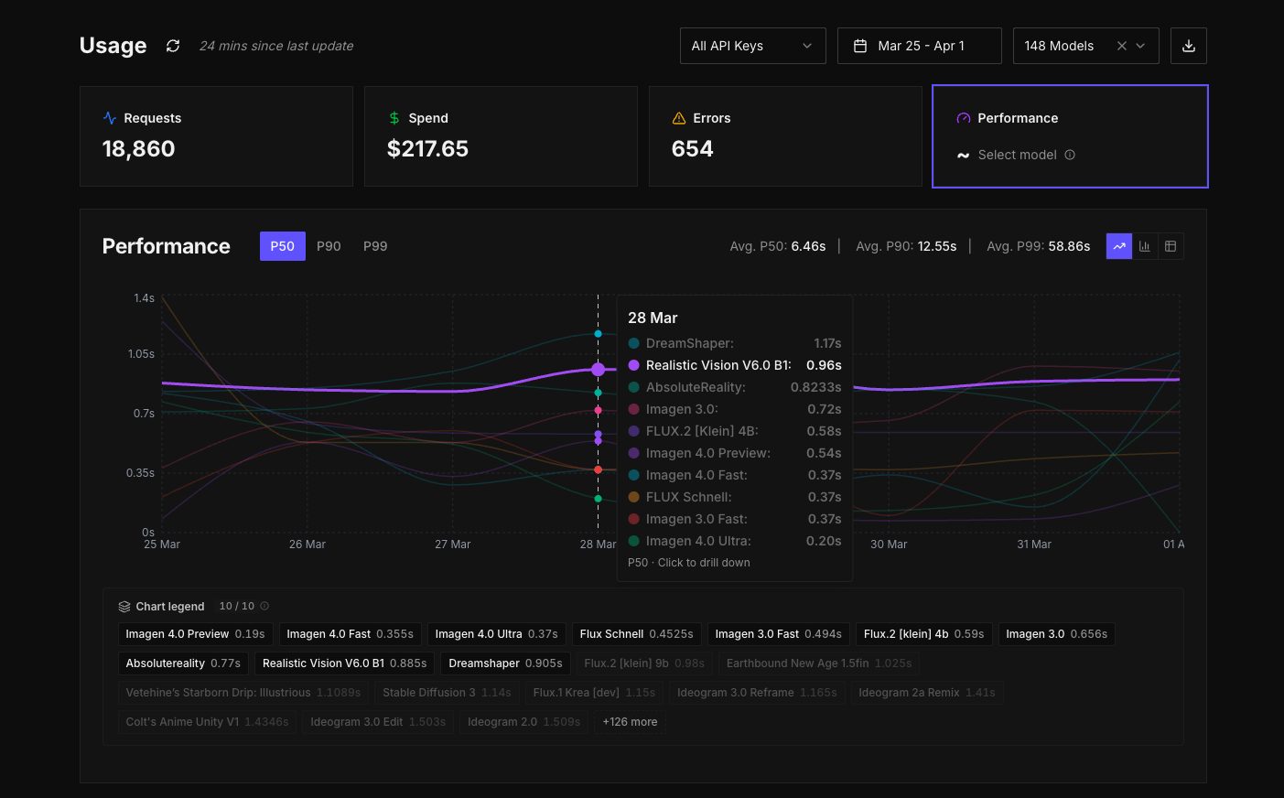Click the Realistic Vision data point on 28 Mar
This screenshot has width=1284, height=798.
tap(598, 370)
